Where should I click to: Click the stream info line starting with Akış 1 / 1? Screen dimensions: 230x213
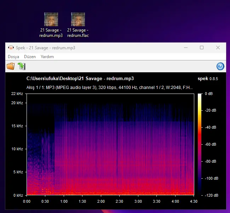pos(110,88)
